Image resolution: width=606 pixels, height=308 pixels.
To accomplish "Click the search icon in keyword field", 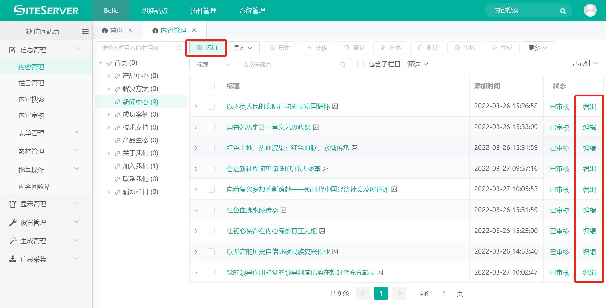I will [343, 64].
